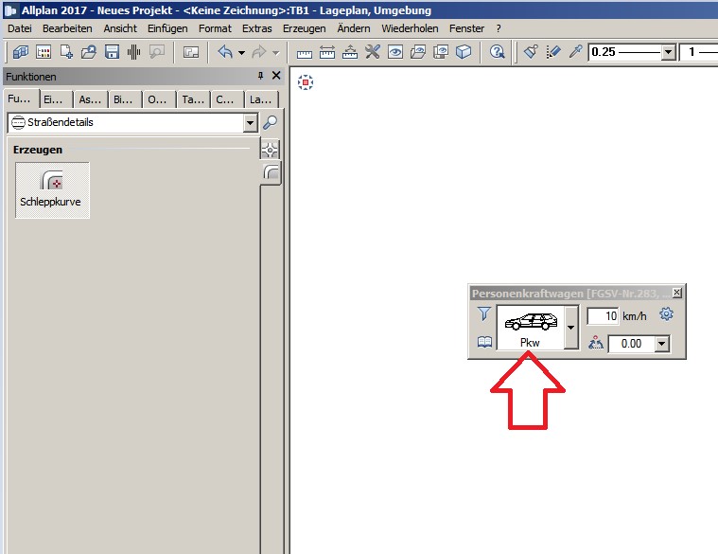Viewport: 718px width, 554px height.
Task: Expand the 0.00 value dropdown
Action: click(661, 345)
